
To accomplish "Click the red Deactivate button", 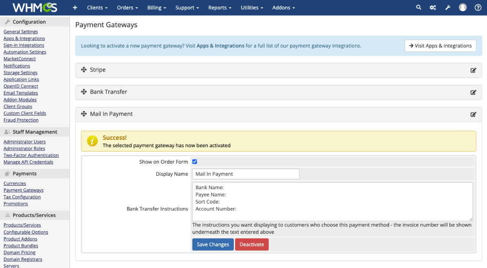I will coord(252,245).
